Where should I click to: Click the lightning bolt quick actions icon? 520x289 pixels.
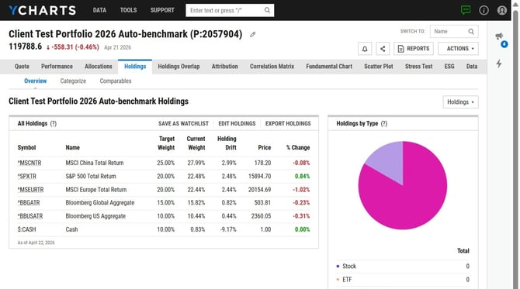(x=499, y=64)
